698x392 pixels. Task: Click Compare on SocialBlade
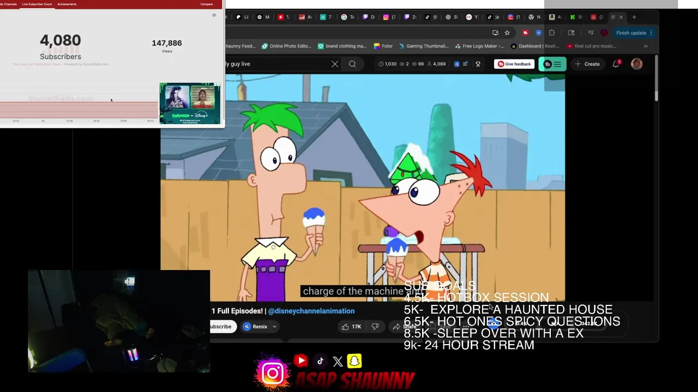pos(207,4)
